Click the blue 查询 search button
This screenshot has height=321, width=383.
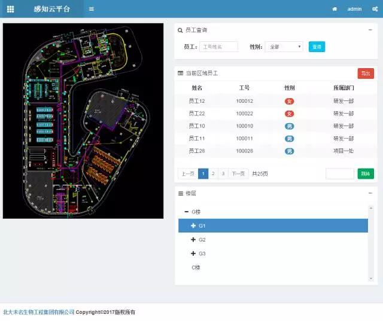tap(317, 47)
